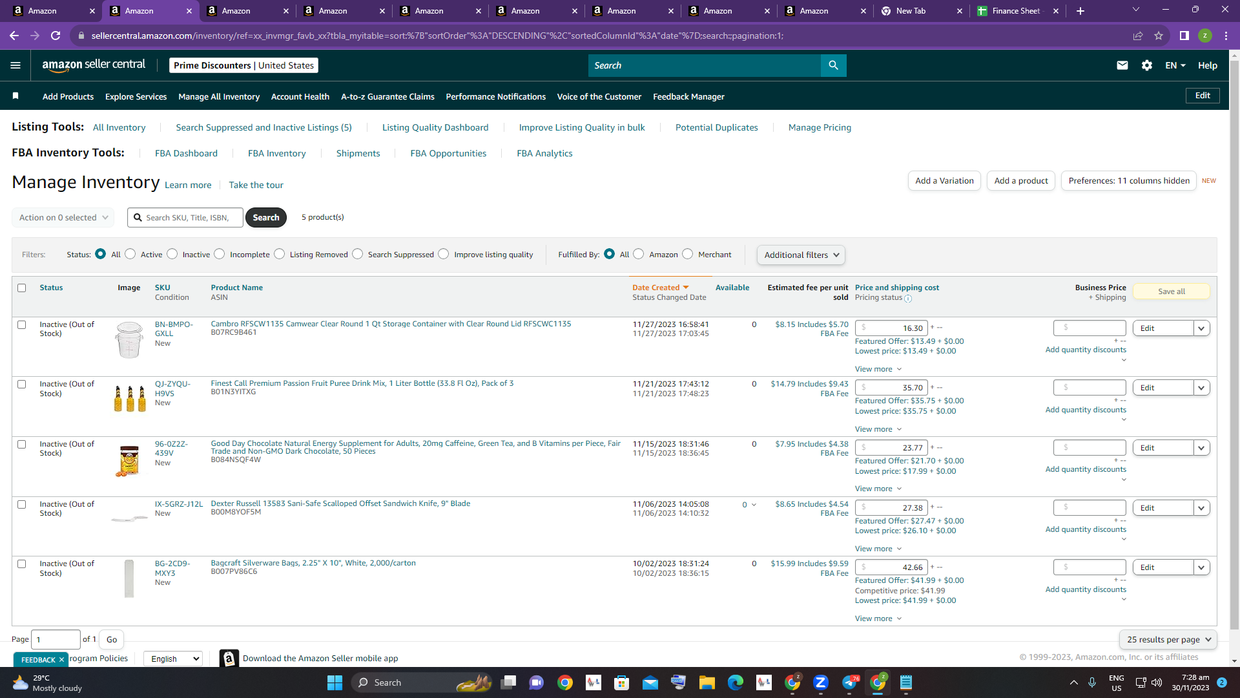Image resolution: width=1240 pixels, height=698 pixels.
Task: Open the 25 results per page dropdown
Action: click(1168, 639)
